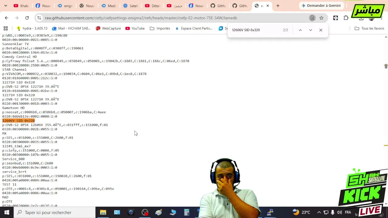Click the Comedy Central HD line
The height and width of the screenshot is (218, 388).
pyautogui.click(x=19, y=57)
